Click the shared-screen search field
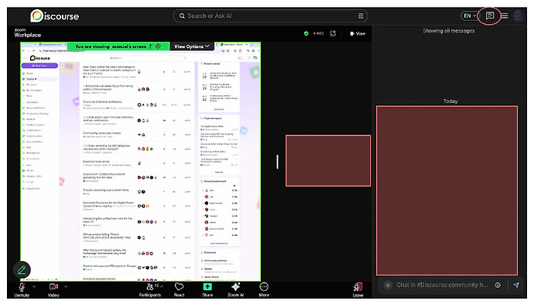The height and width of the screenshot is (305, 534). 148,58
